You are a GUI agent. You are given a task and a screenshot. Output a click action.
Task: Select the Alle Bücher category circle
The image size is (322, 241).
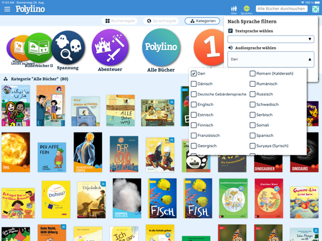pos(161,47)
